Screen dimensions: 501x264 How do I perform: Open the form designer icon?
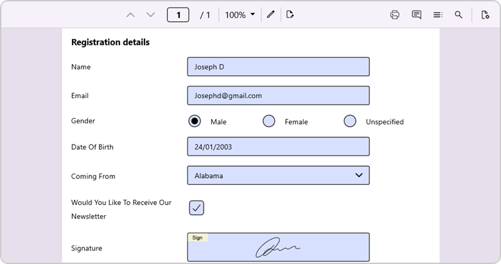pyautogui.click(x=290, y=14)
